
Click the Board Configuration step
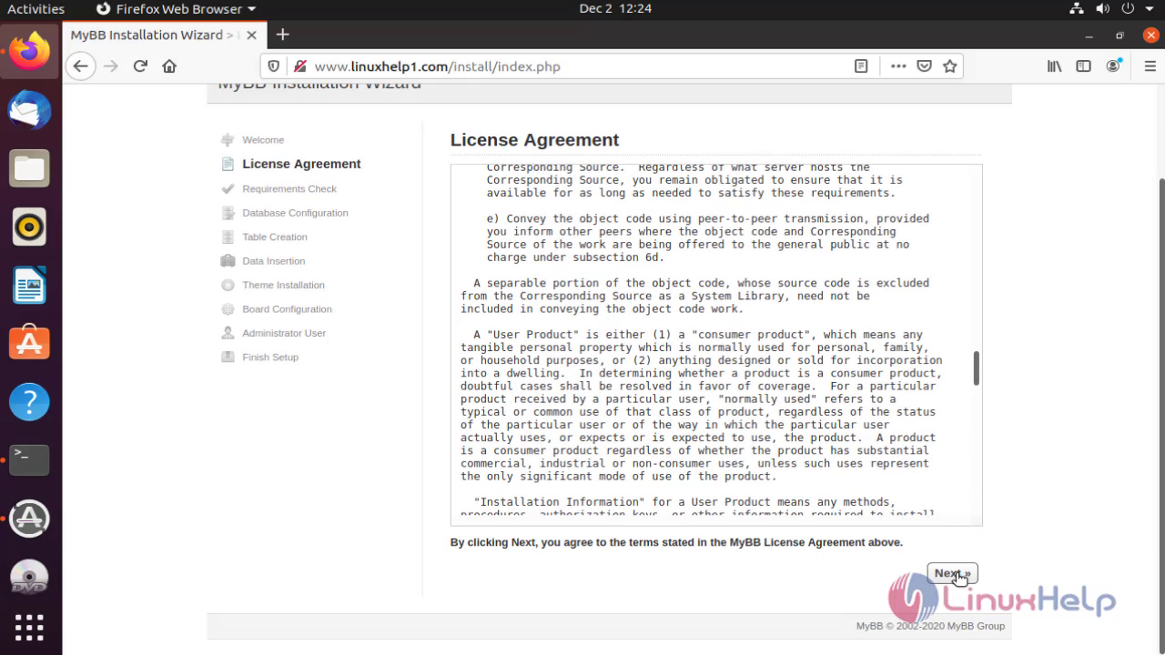pos(287,309)
